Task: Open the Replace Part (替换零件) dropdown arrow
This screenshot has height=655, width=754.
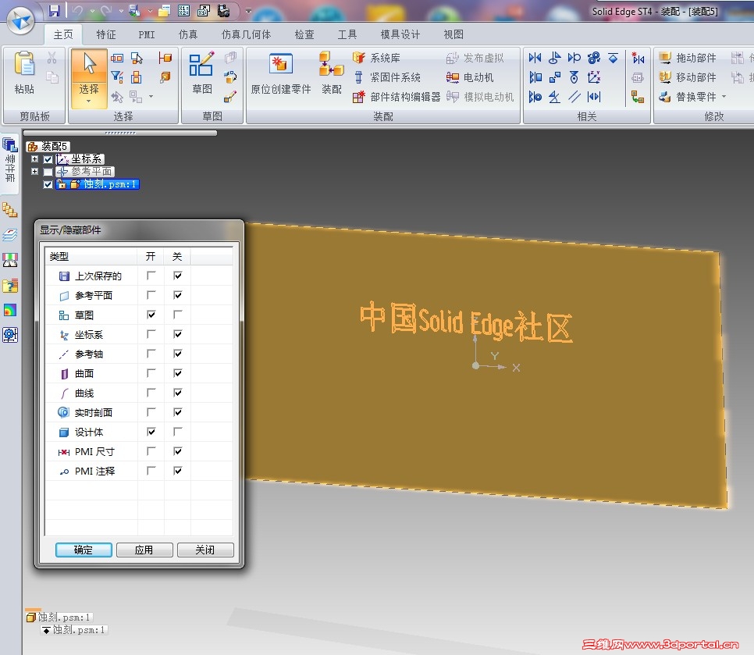Action: tap(724, 97)
